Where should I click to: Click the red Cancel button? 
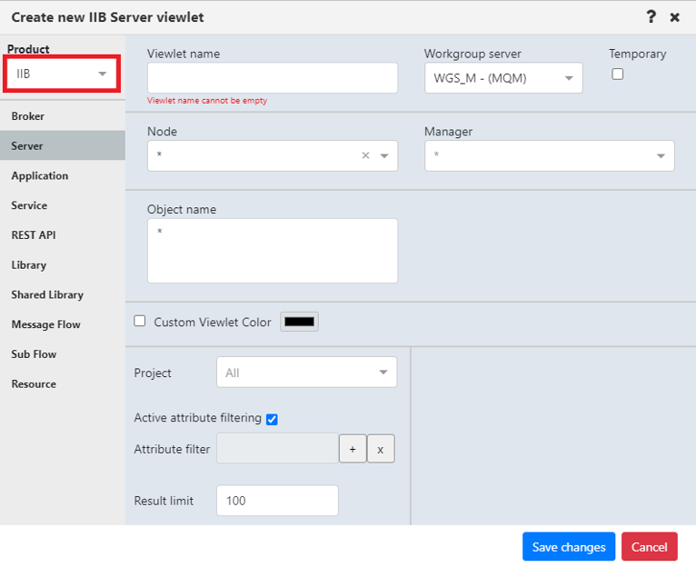point(650,547)
